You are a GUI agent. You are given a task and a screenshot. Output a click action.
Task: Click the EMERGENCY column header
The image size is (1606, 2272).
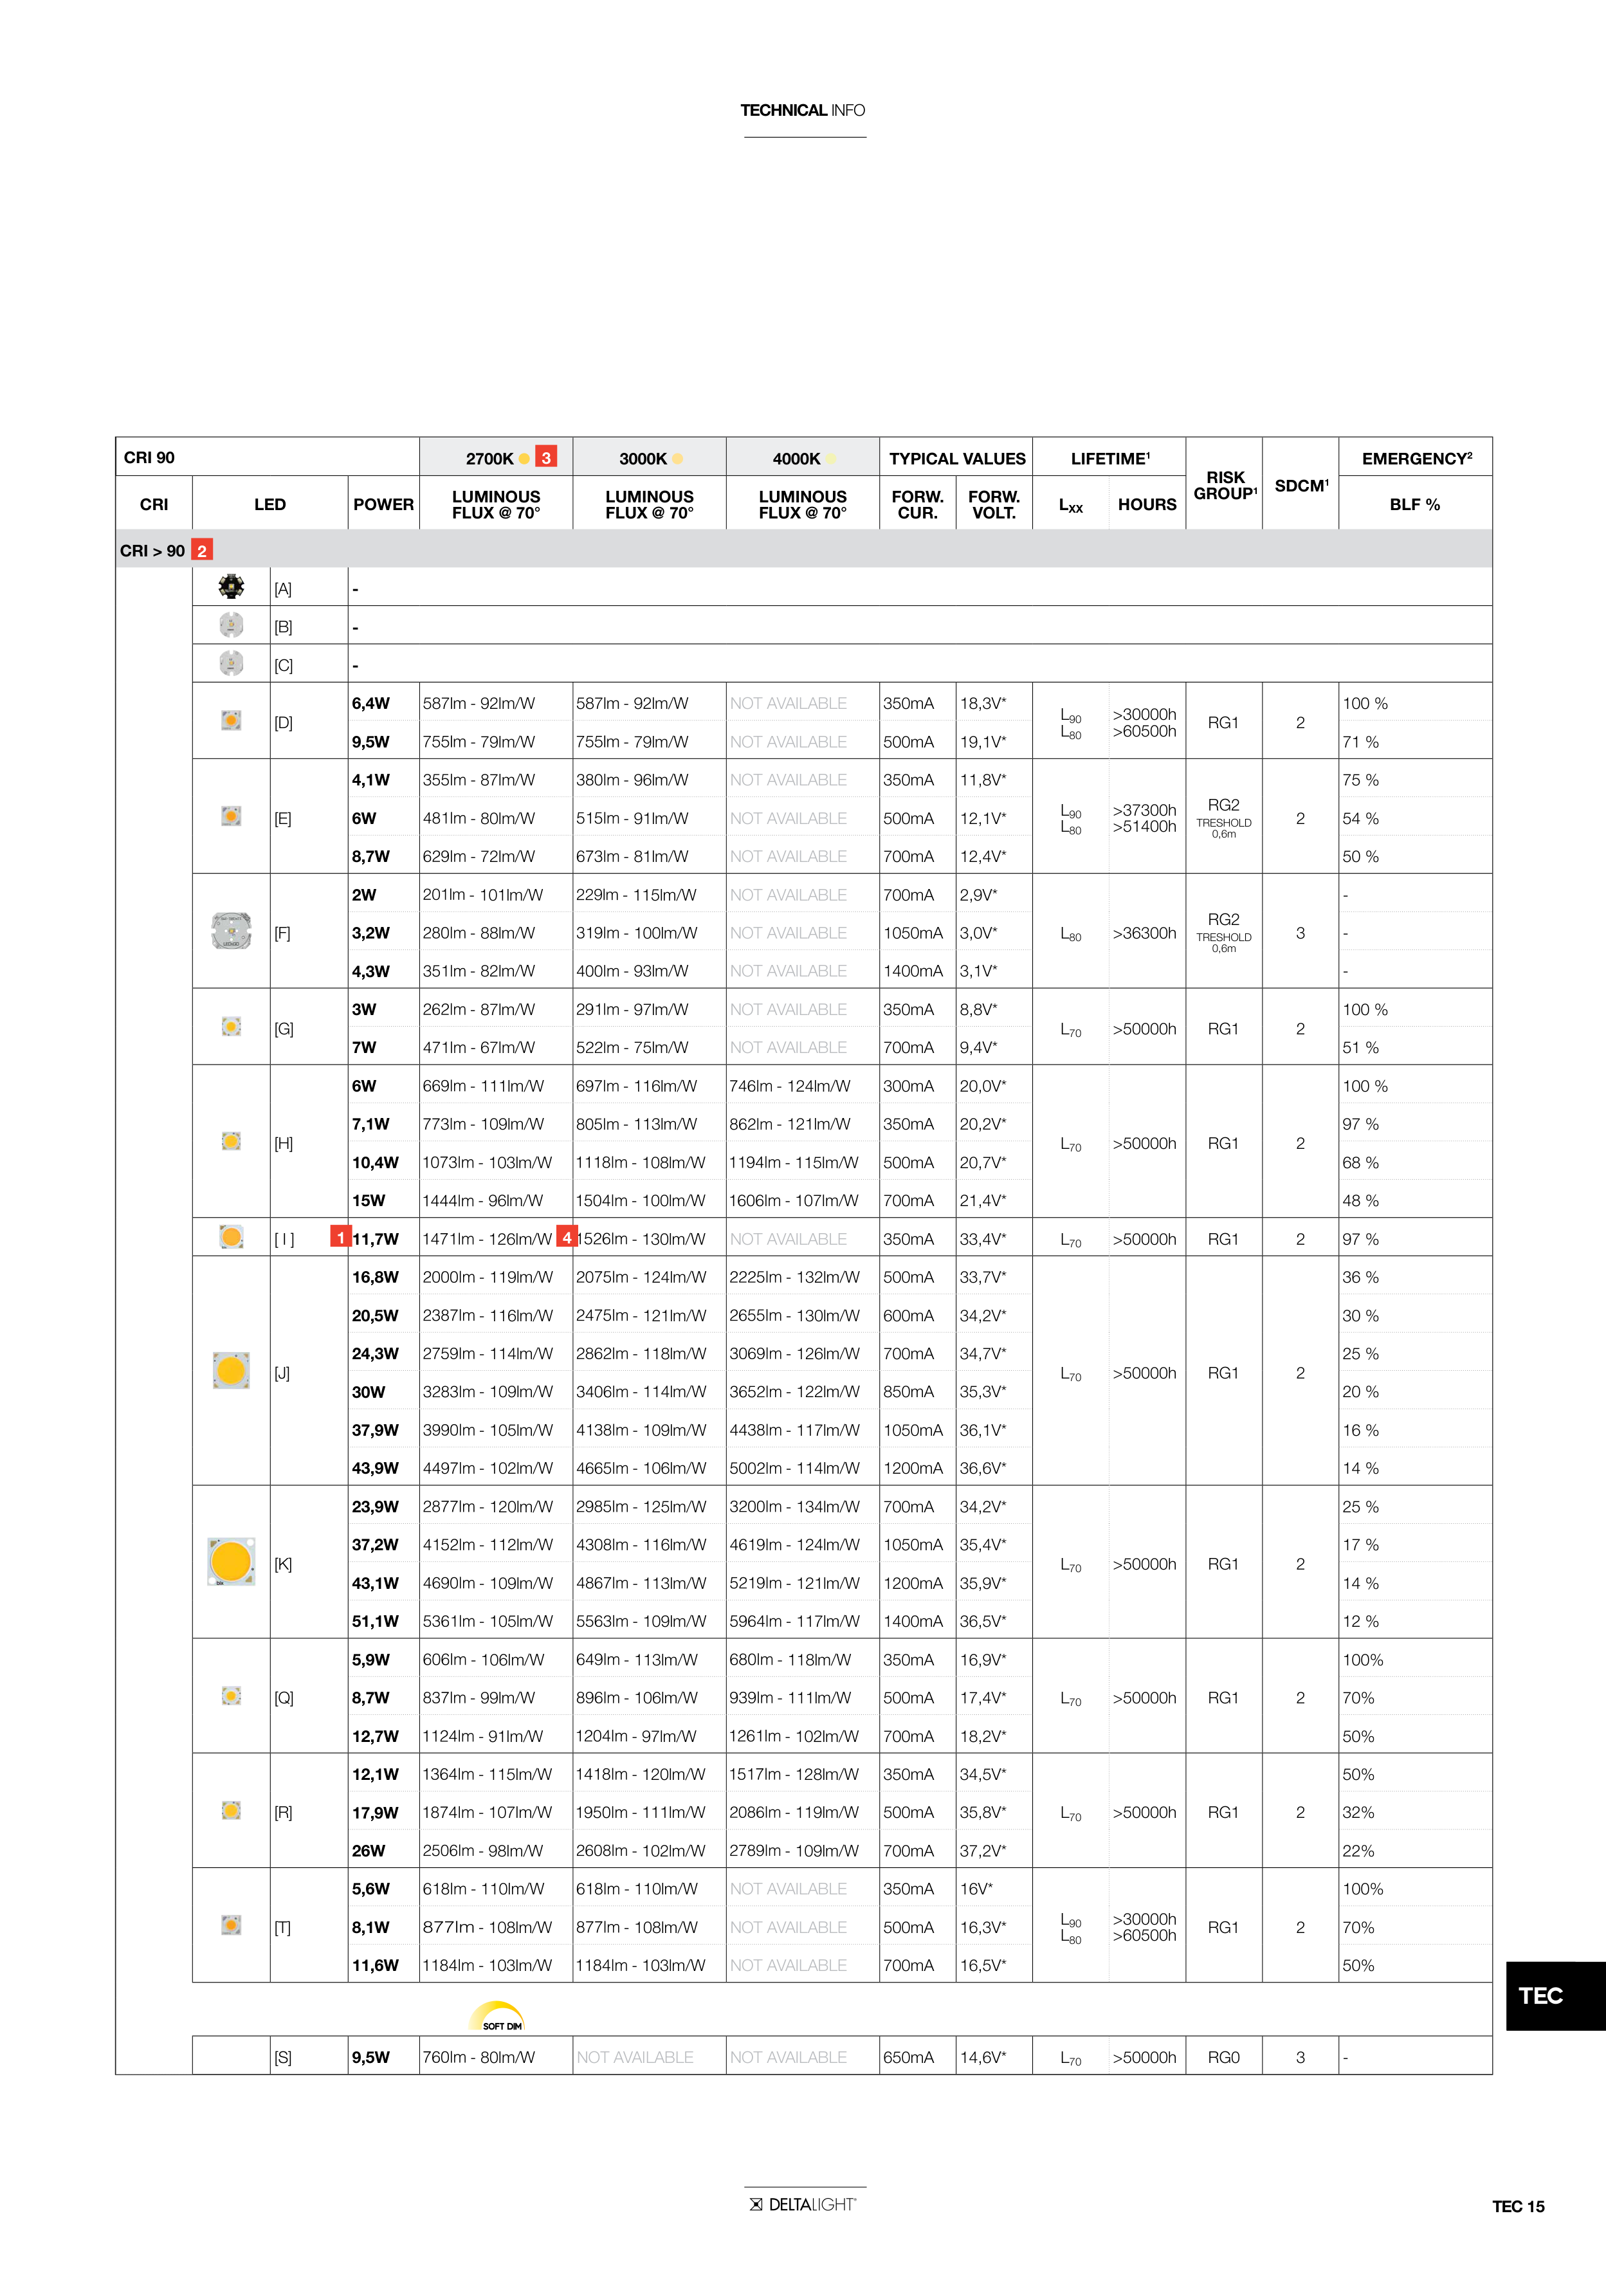[x=1416, y=458]
